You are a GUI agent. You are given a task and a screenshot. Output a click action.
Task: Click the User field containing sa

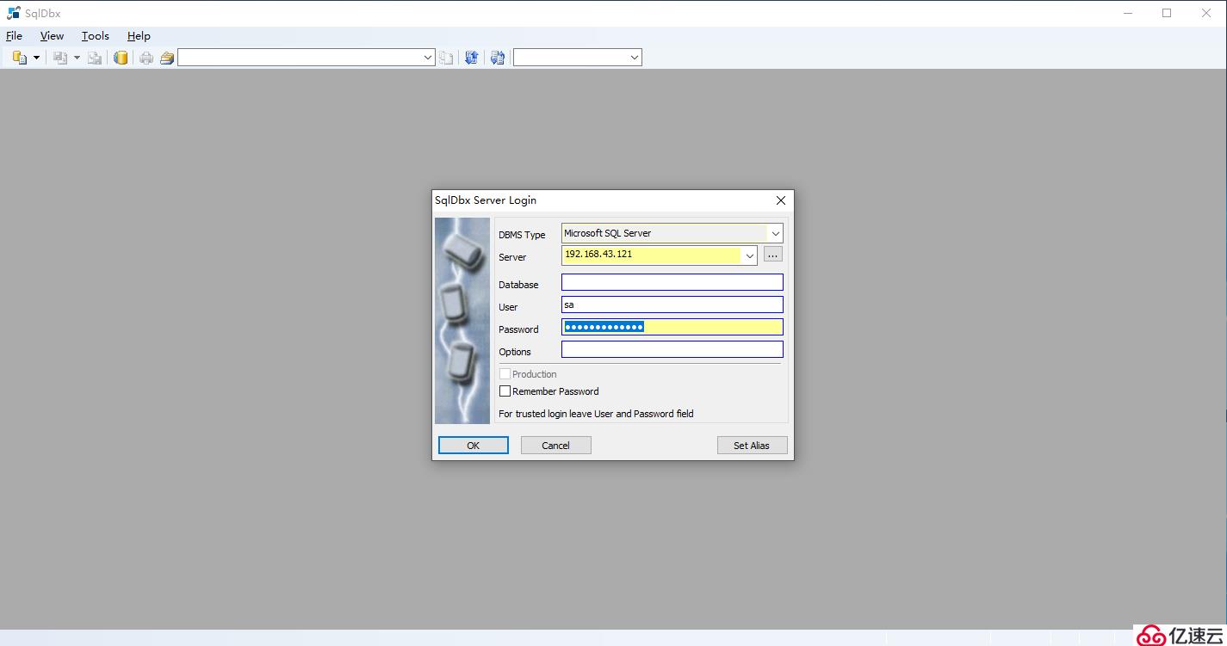(x=672, y=305)
